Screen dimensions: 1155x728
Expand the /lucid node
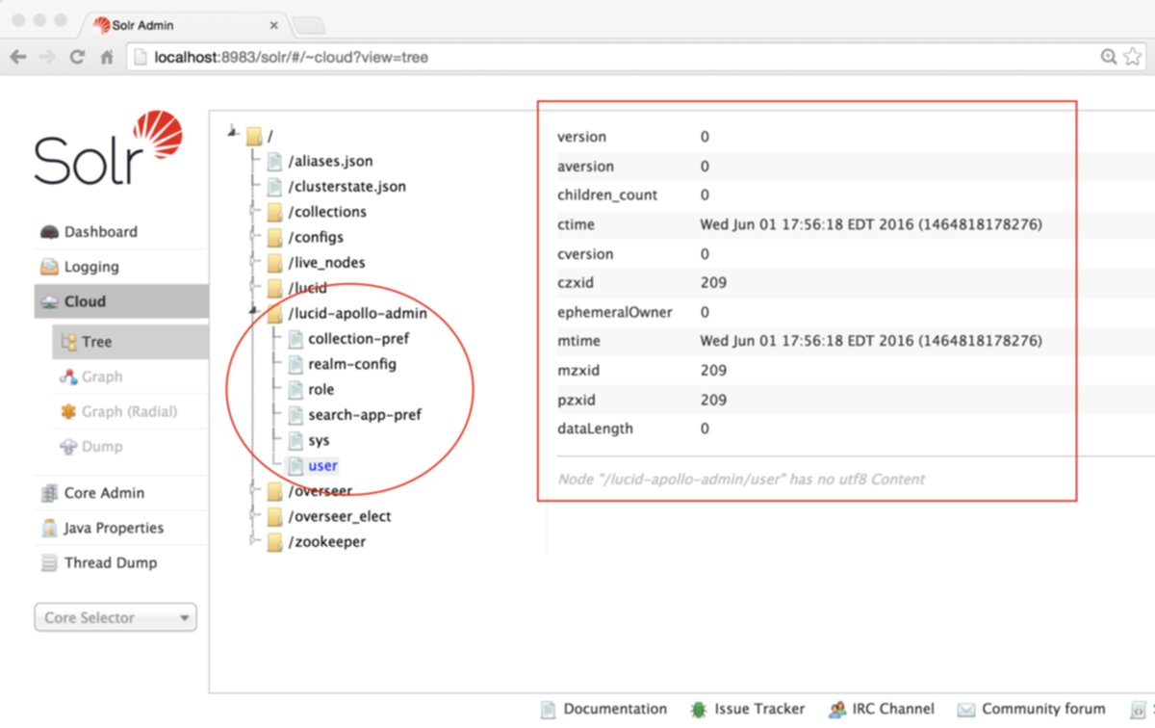click(x=254, y=287)
